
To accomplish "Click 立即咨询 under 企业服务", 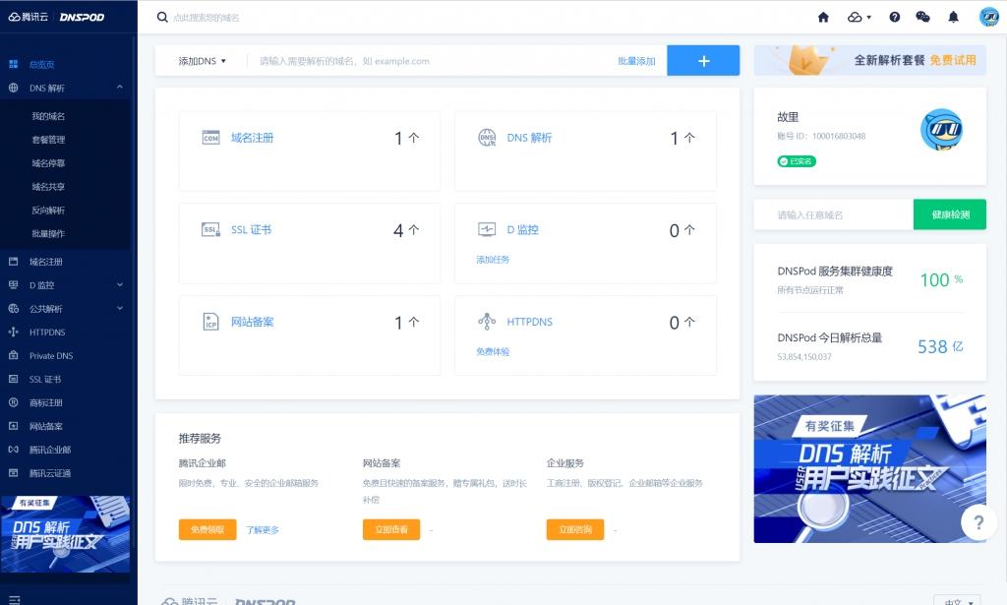I will click(575, 530).
